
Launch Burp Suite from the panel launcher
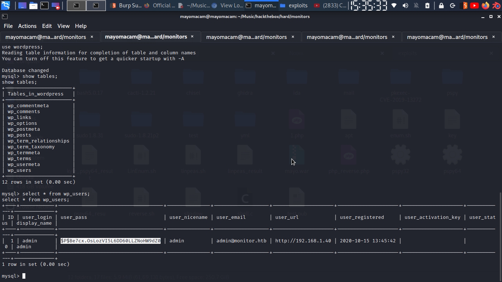click(465, 6)
